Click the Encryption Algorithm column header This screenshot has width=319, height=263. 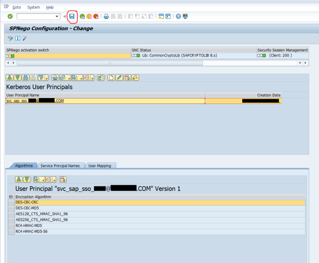160,197
